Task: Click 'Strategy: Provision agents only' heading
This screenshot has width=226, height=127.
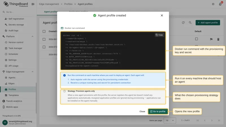Action: (81, 91)
